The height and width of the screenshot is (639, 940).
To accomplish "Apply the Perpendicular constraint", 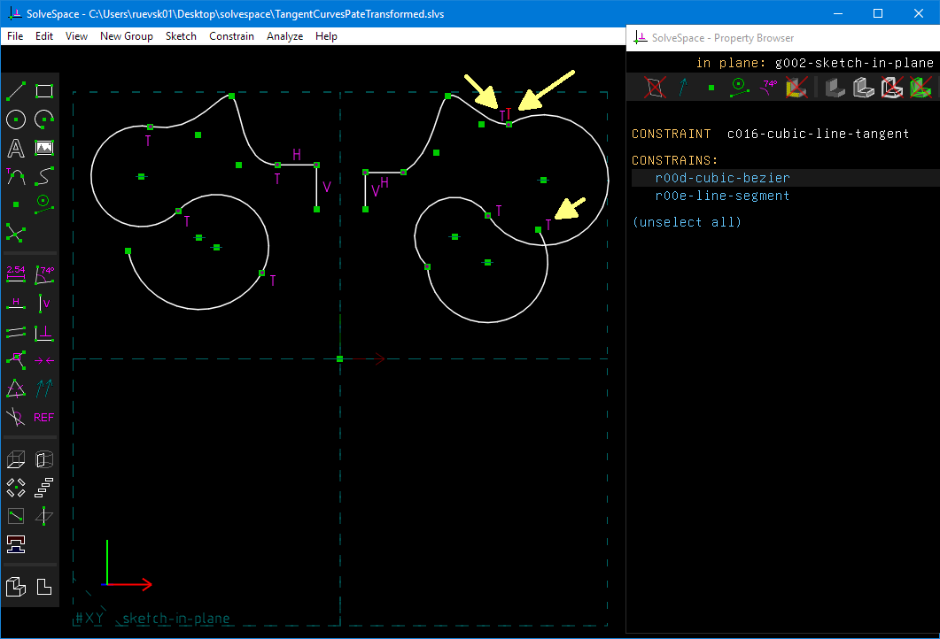I will [x=44, y=332].
